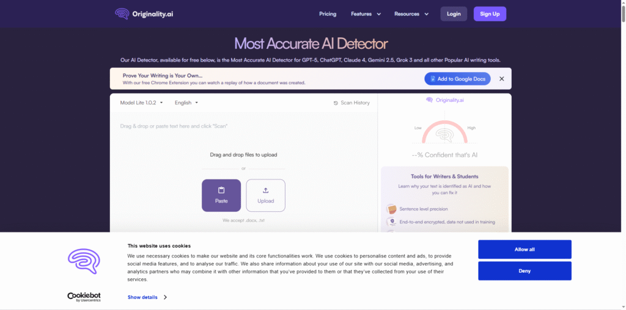Show cookie details
The image size is (626, 310).
point(147,297)
